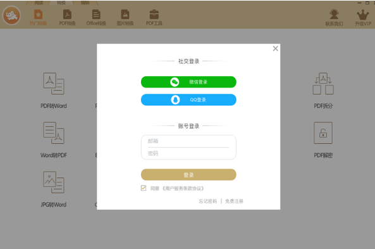Click the 邮箱 email input field
The width and height of the screenshot is (375, 249).
(x=188, y=141)
